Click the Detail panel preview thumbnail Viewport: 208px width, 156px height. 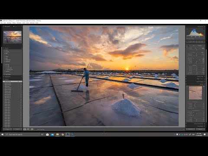coord(195,93)
